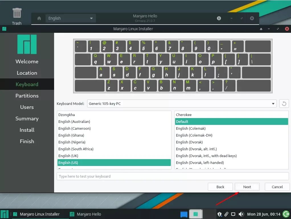Viewport: 291px width, 219px height.
Task: Go to the Users step
Action: click(27, 107)
